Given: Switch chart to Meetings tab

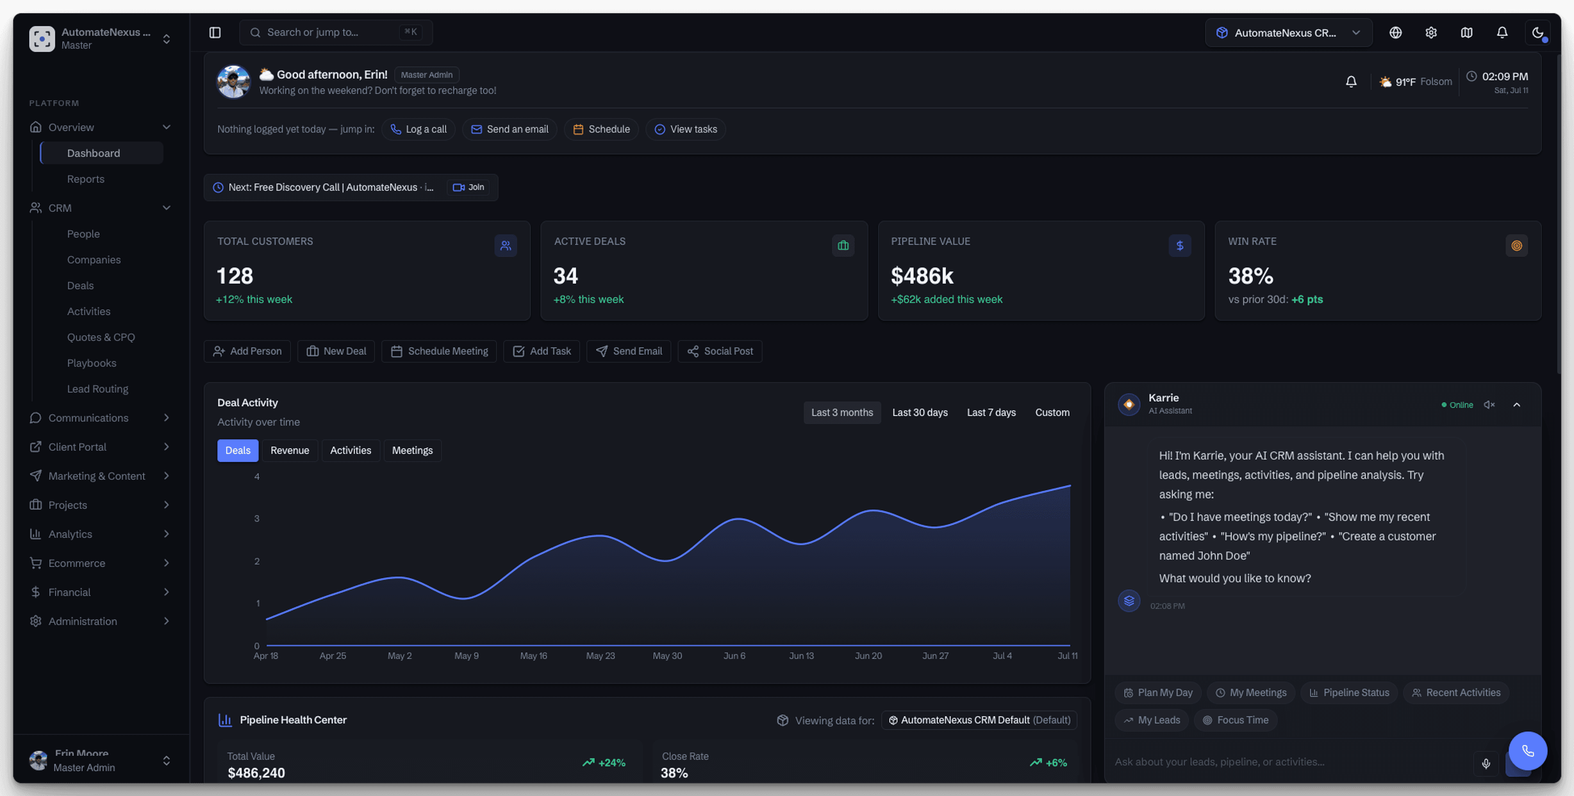Looking at the screenshot, I should pos(412,450).
